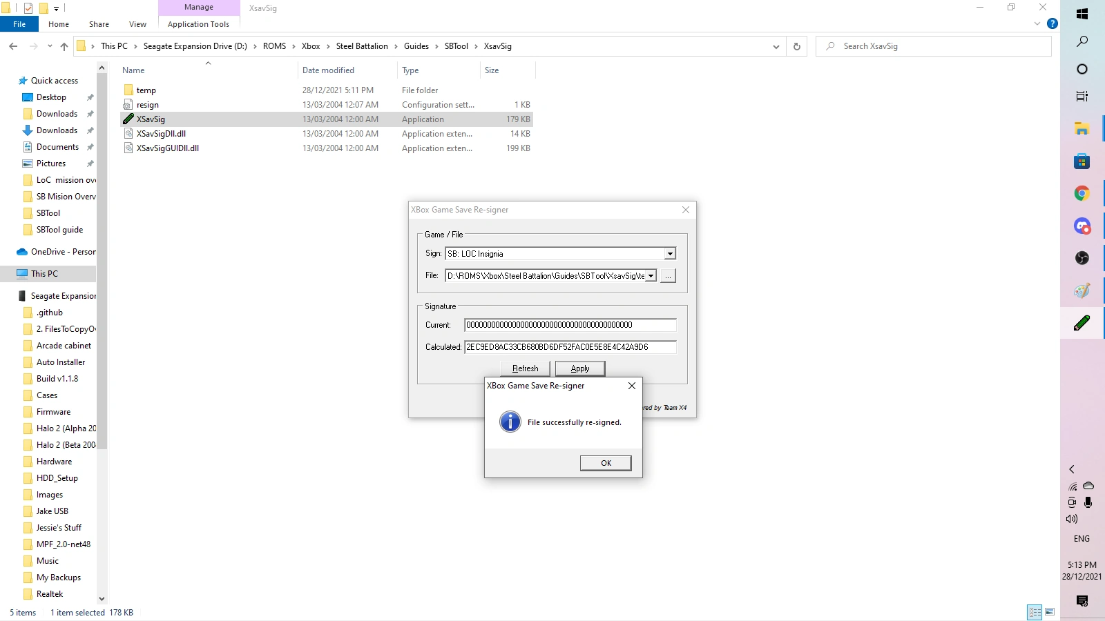The image size is (1105, 621).
Task: Jump to Steel Battalion in the address bar
Action: pos(362,46)
